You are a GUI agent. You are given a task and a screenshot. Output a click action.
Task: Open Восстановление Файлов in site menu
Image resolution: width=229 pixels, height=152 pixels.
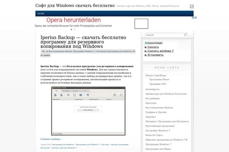click(159, 108)
